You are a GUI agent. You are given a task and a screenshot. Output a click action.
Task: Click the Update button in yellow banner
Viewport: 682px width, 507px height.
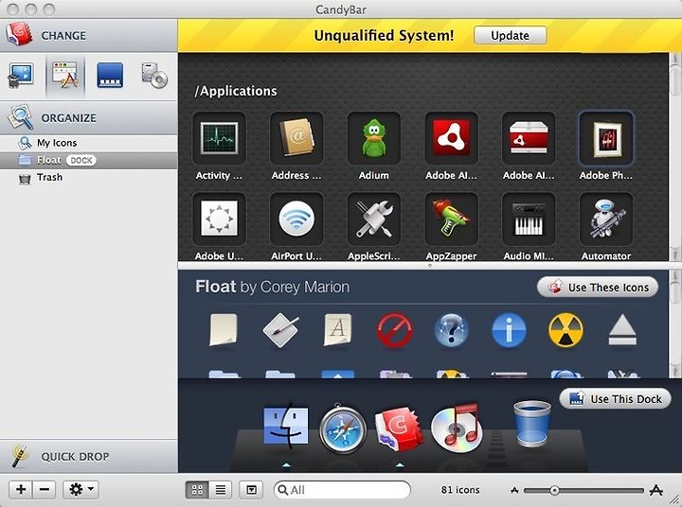tap(510, 35)
